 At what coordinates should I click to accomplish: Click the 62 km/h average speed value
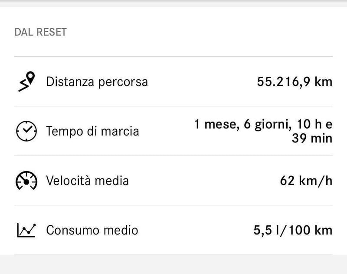(x=306, y=181)
